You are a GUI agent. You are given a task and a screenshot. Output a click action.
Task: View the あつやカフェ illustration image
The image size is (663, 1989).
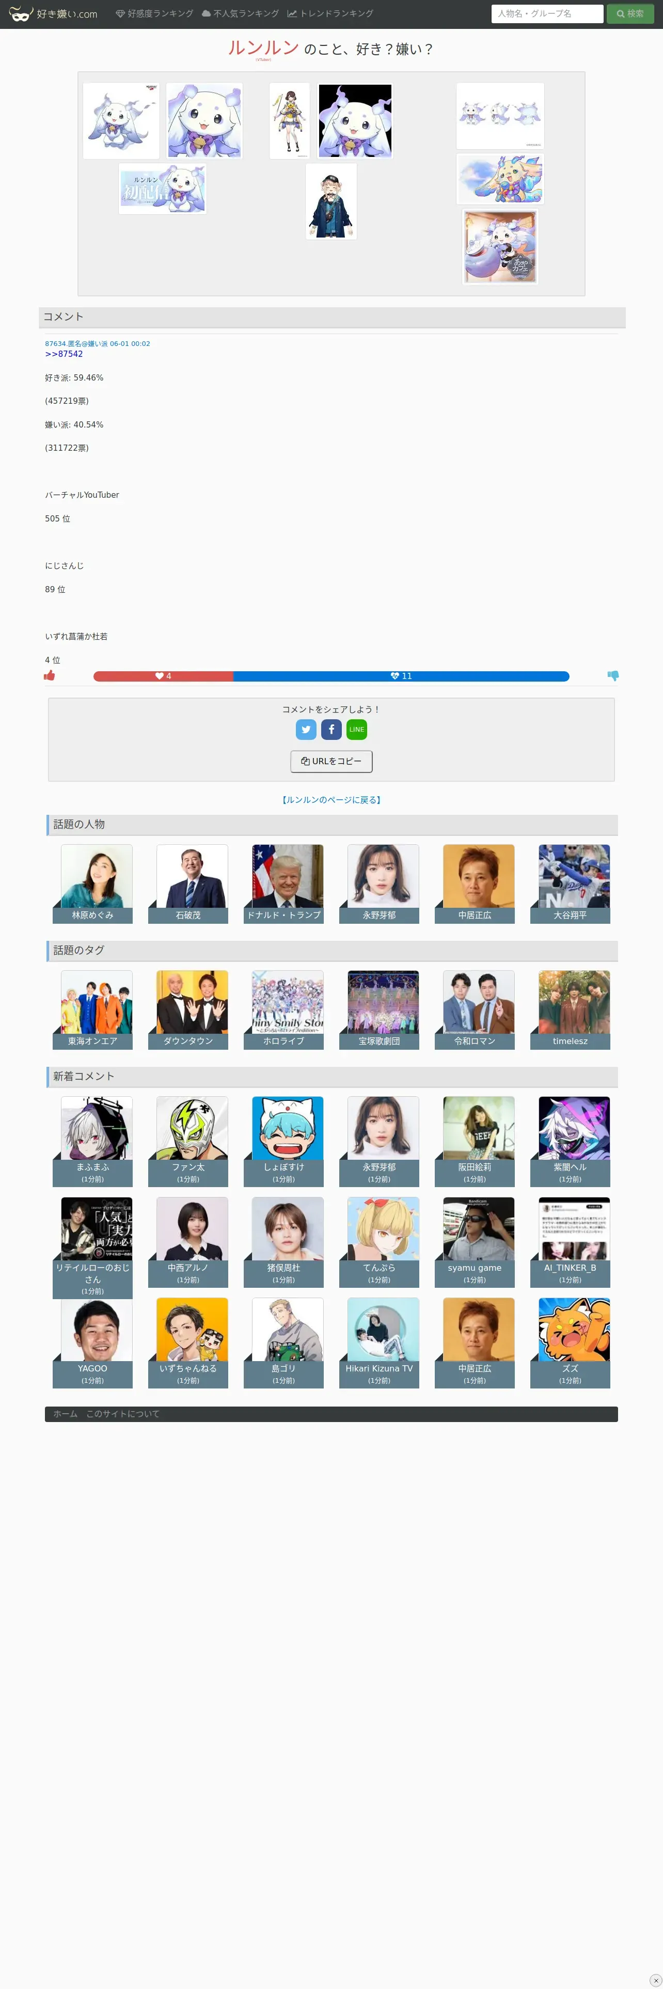500,247
